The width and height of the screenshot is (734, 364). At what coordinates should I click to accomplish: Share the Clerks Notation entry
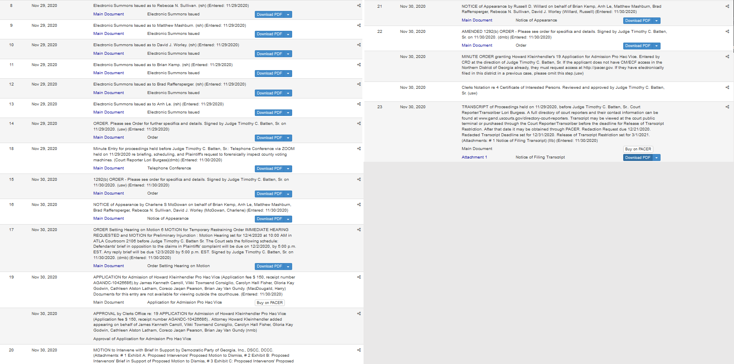click(727, 87)
